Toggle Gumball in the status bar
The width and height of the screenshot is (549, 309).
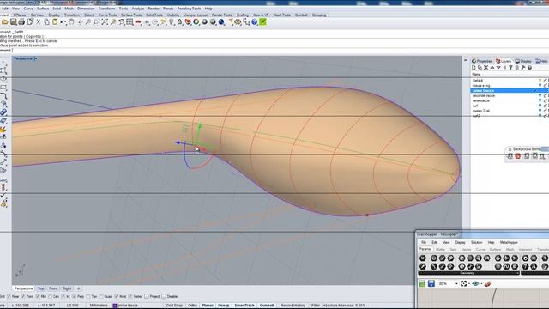point(267,306)
